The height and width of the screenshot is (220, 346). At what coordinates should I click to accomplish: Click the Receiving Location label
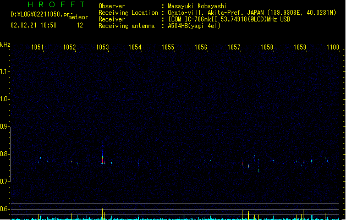[128, 13]
